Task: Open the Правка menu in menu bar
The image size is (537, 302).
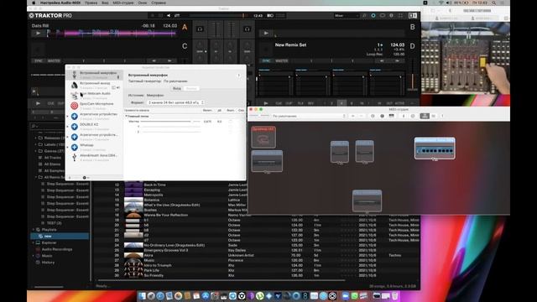Action: tap(91, 3)
